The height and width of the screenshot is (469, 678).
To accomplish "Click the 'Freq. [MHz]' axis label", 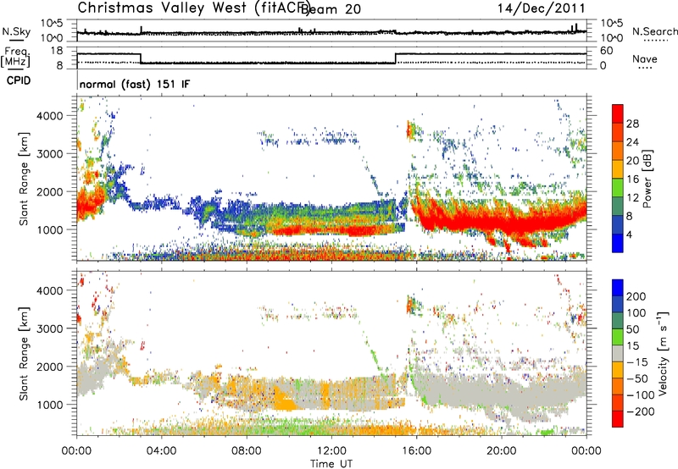I will [16, 57].
